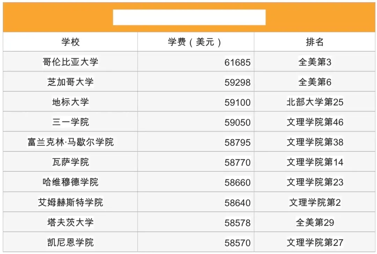Click the 地标大学 school name
This screenshot has width=377, height=254.
(x=71, y=102)
